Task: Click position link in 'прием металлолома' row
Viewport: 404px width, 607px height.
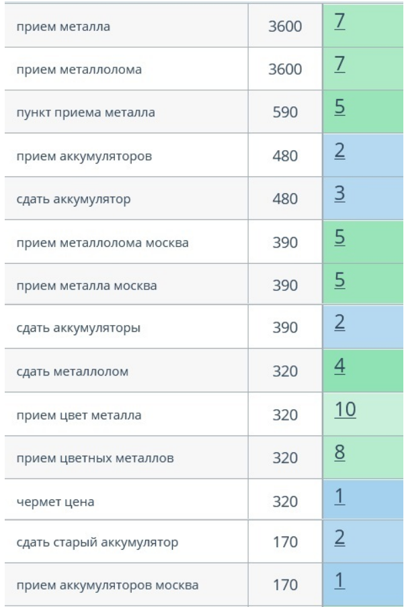Action: coord(340,65)
